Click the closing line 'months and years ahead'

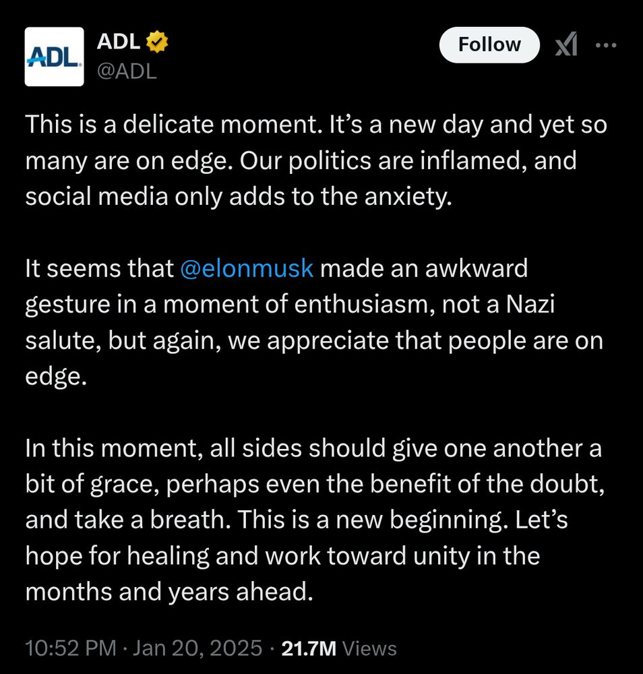coord(169,592)
